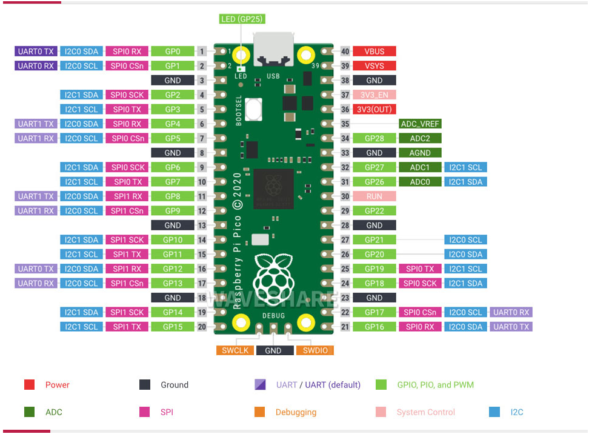Click the micro USB port on the board

coord(273,50)
